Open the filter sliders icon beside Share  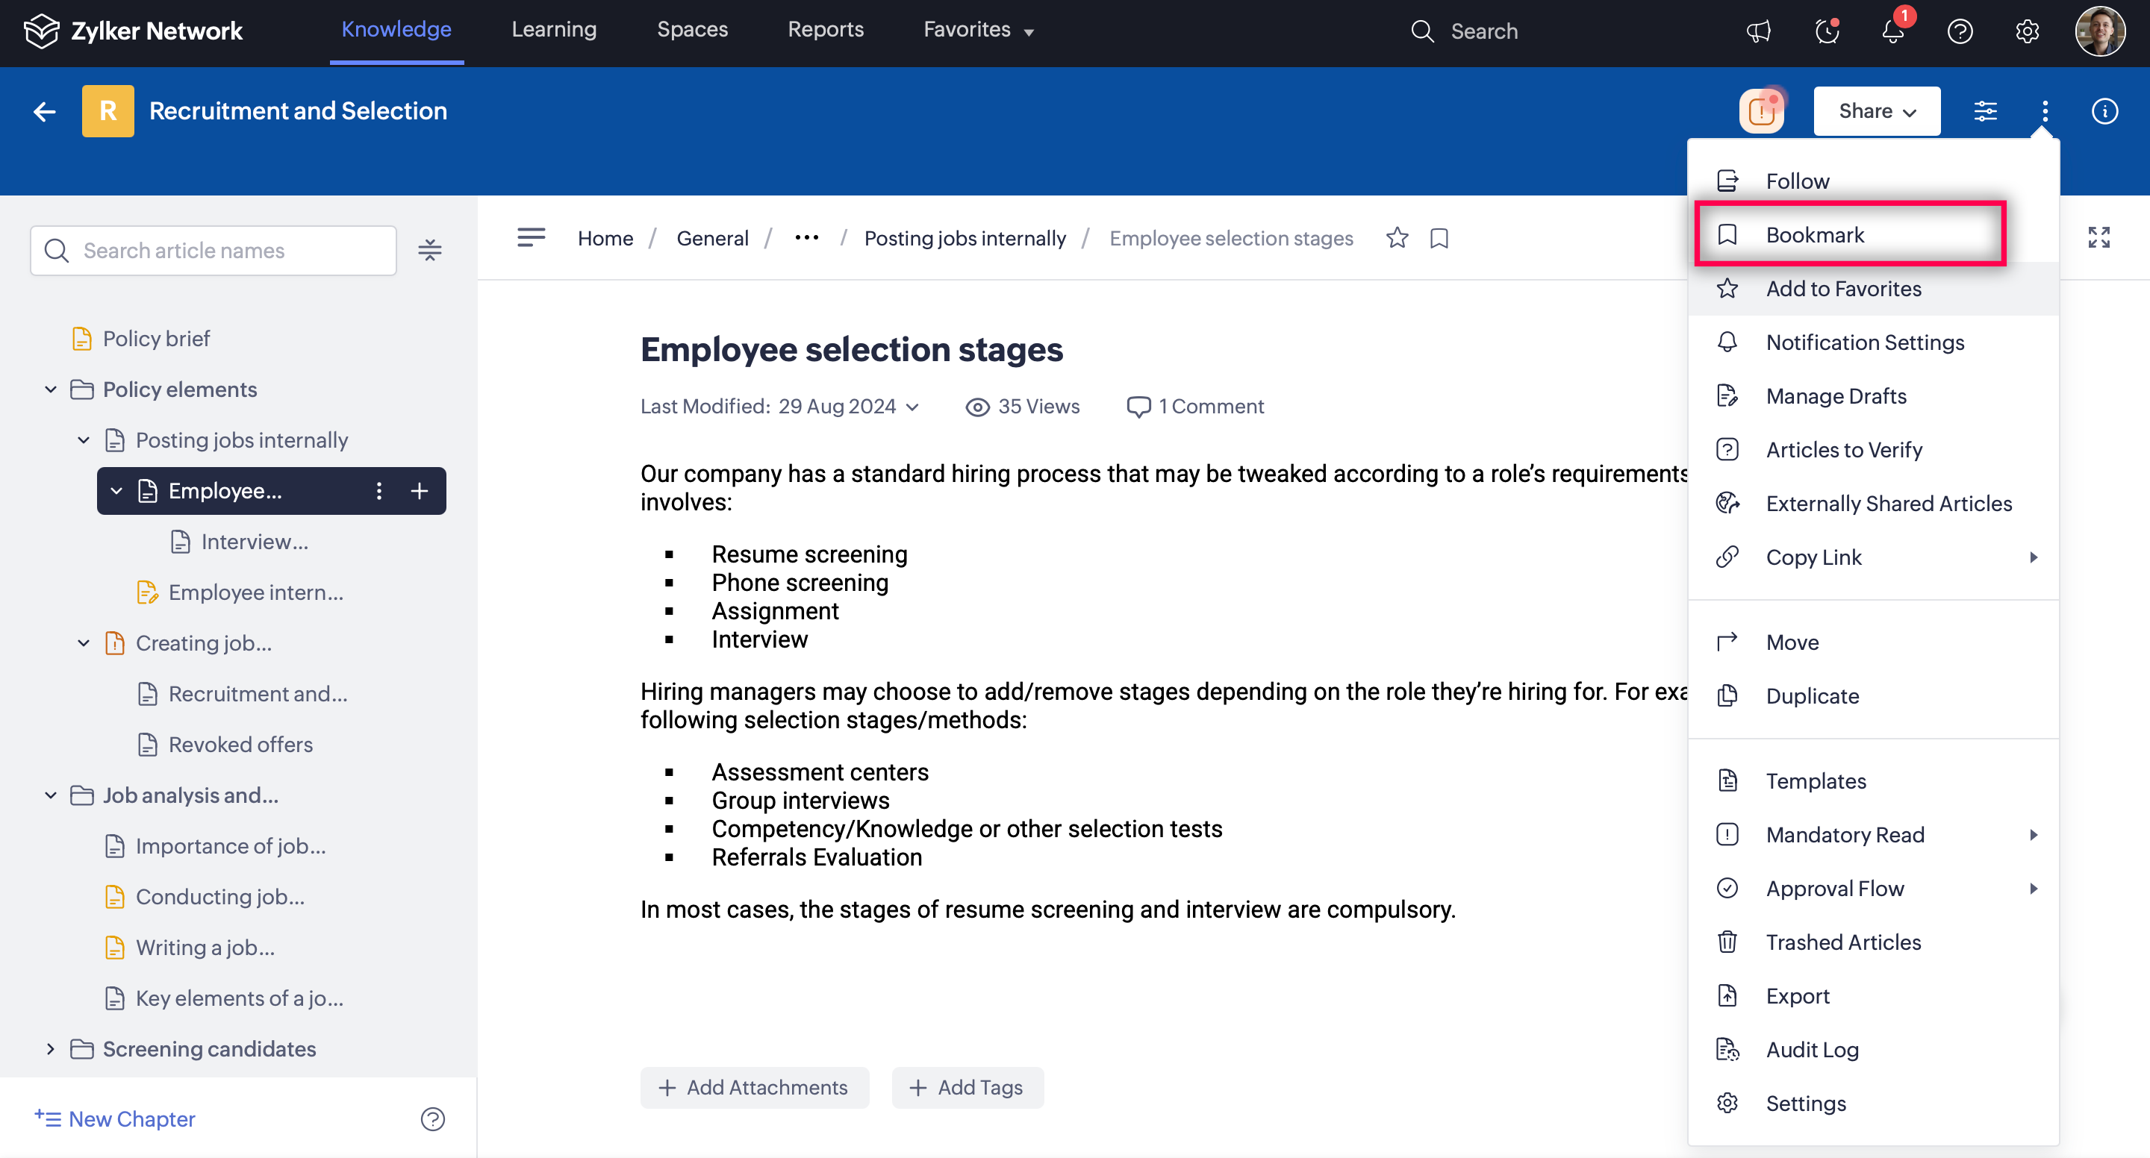tap(1985, 111)
